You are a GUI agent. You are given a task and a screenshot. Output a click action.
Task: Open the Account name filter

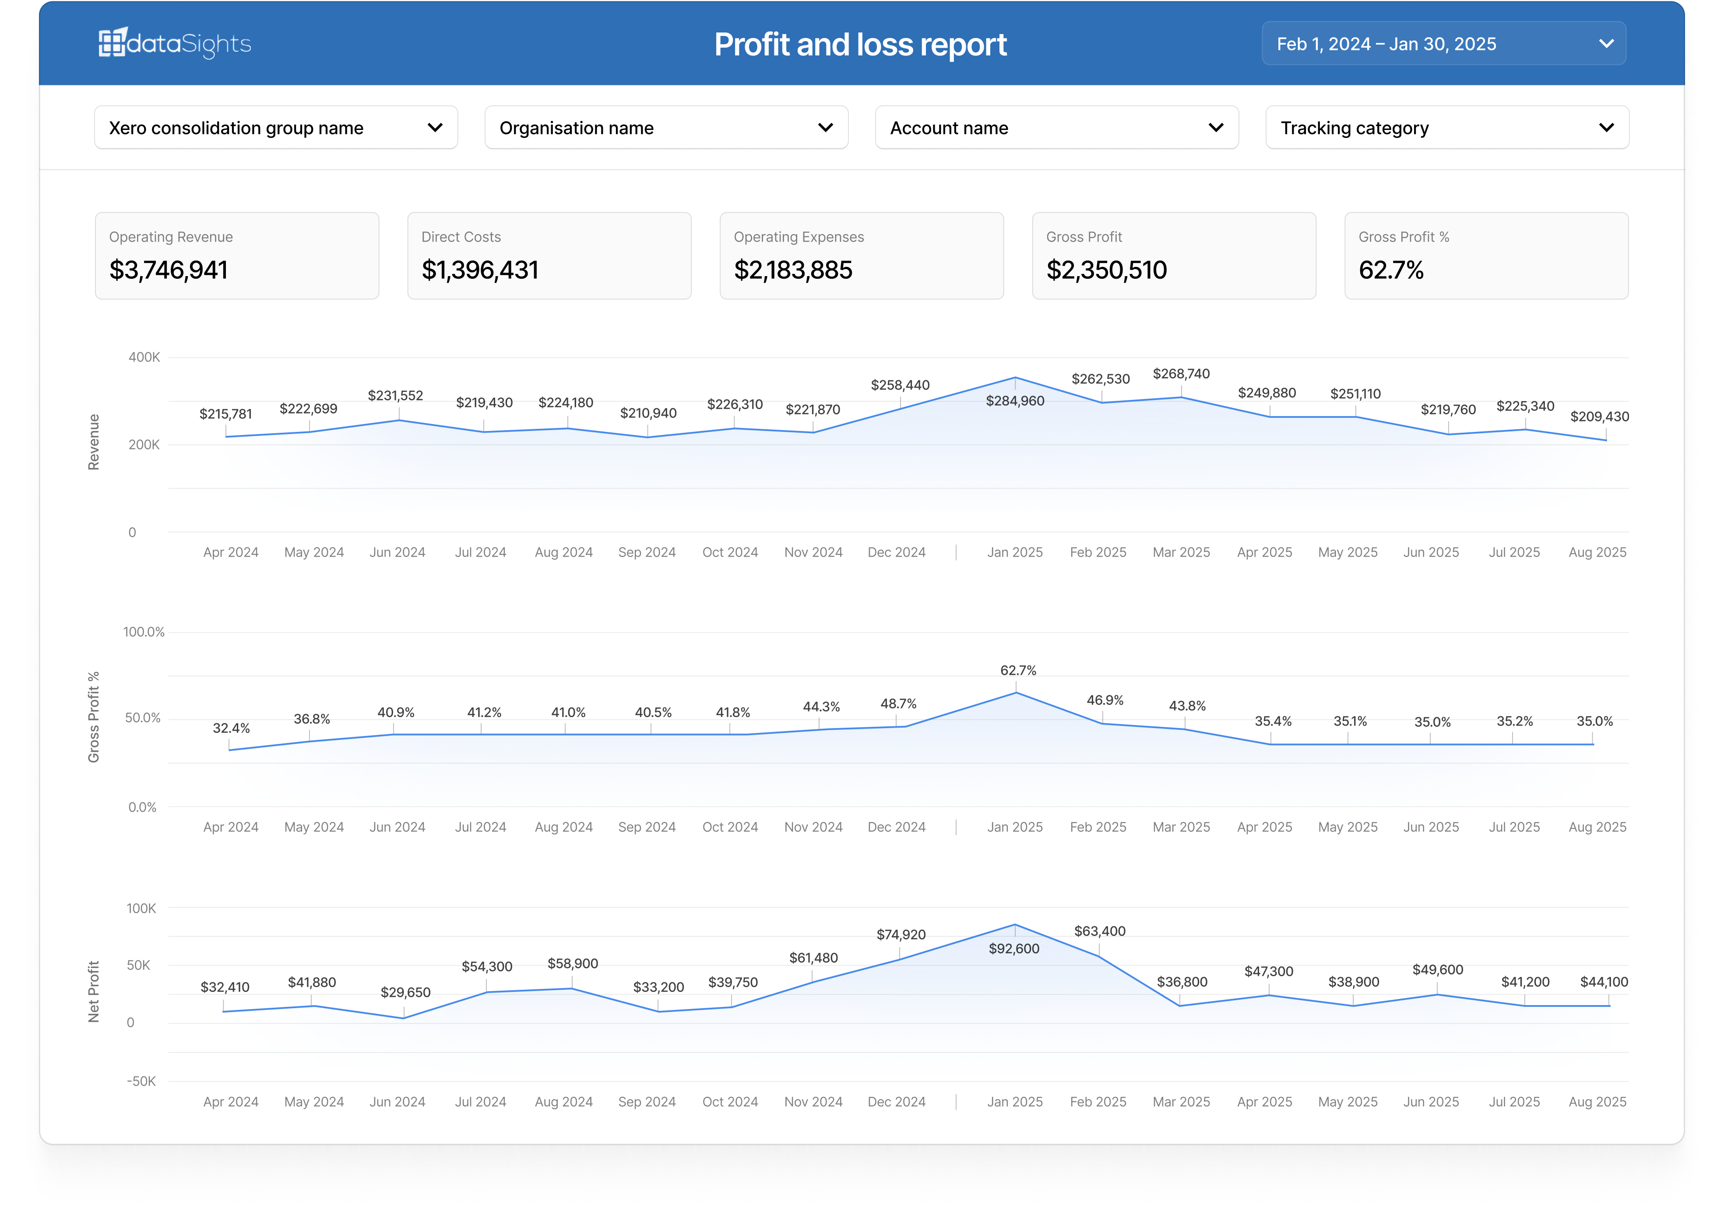tap(1056, 128)
